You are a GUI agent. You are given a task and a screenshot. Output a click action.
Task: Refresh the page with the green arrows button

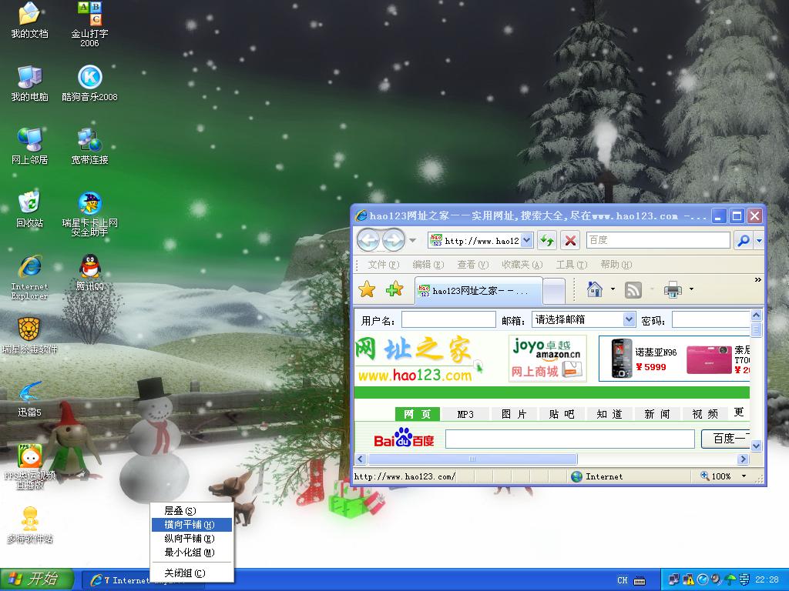click(547, 240)
